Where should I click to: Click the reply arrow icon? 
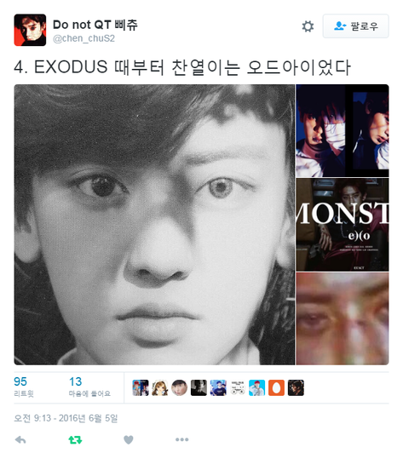[x=20, y=440]
